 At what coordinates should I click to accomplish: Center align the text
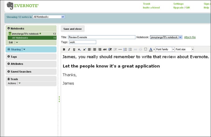pyautogui.click(x=95, y=49)
